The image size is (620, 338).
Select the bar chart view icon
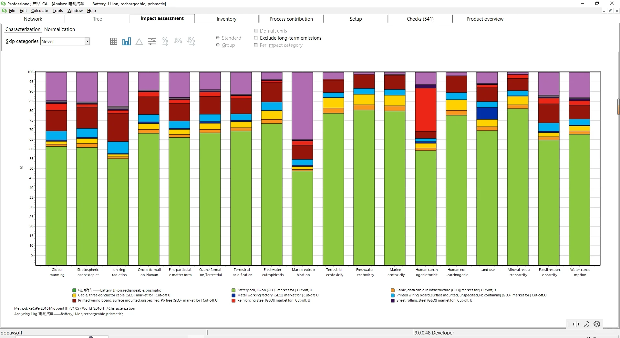tap(126, 41)
